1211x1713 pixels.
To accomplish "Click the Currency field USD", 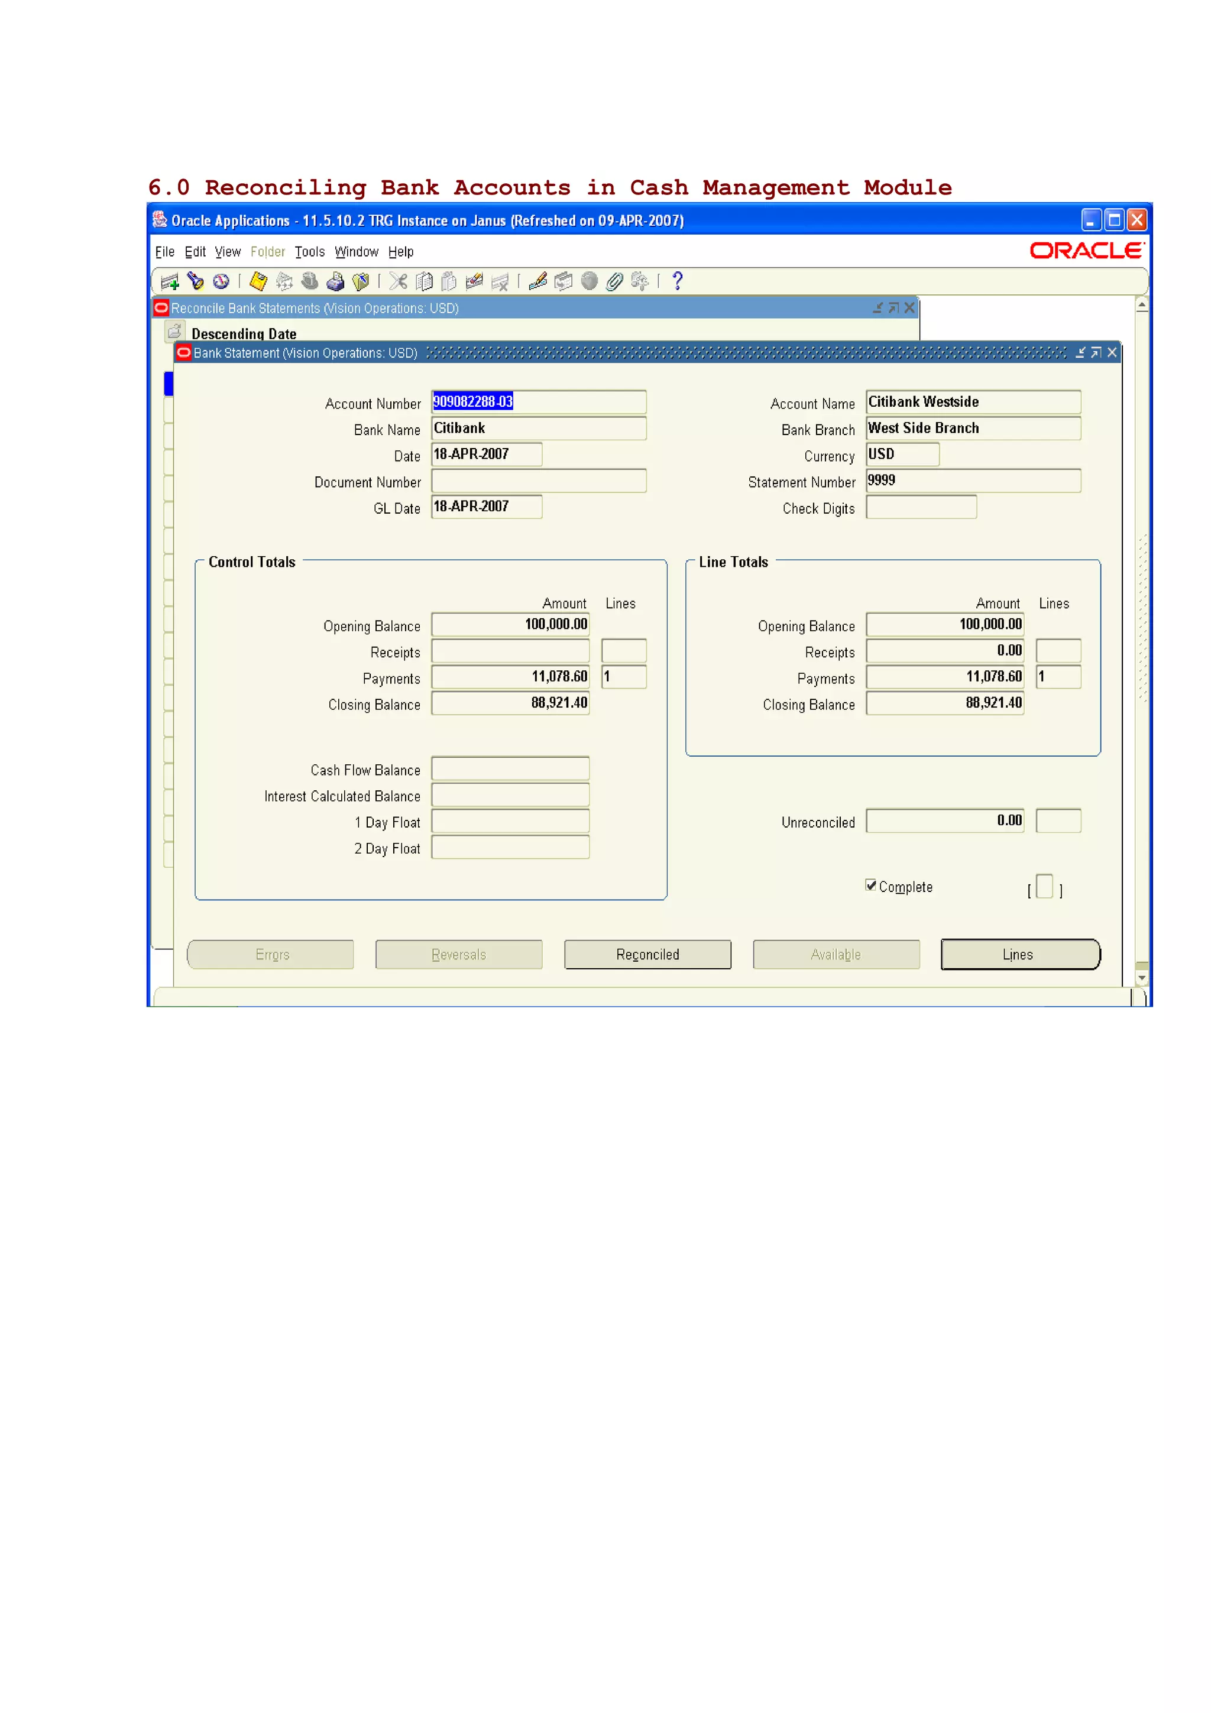I will [x=902, y=455].
